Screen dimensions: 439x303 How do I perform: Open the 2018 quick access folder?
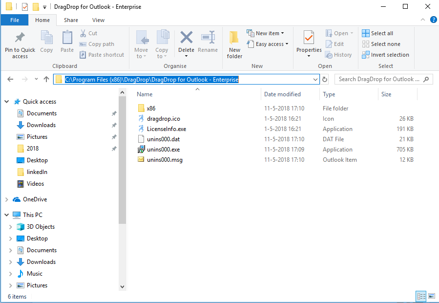pyautogui.click(x=33, y=149)
